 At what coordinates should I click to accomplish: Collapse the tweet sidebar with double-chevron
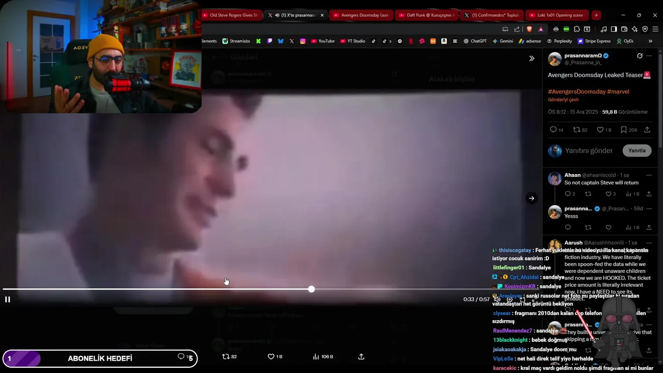[531, 59]
